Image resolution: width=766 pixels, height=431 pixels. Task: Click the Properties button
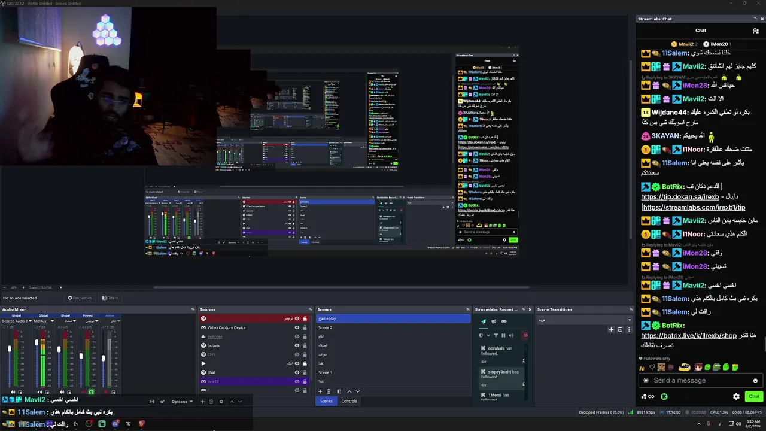click(x=80, y=298)
